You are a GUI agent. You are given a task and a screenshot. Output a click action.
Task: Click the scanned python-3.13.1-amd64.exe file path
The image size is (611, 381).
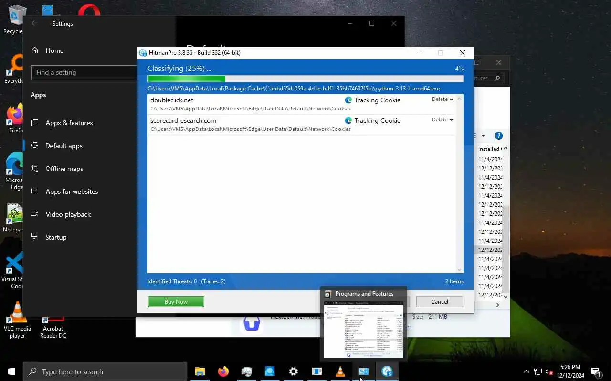[294, 89]
